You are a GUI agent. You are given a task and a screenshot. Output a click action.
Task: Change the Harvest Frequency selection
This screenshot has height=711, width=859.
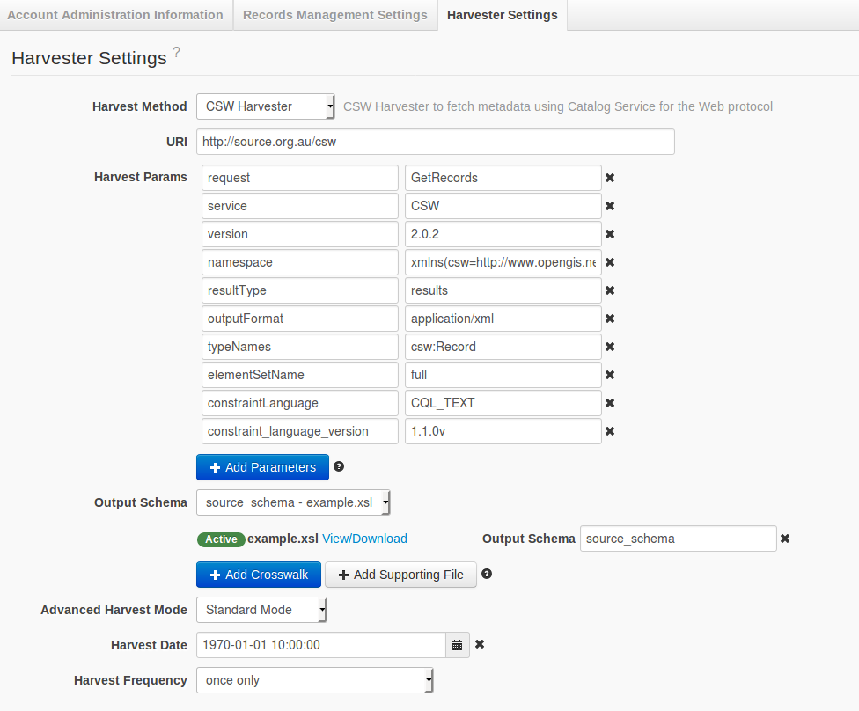[x=314, y=680]
